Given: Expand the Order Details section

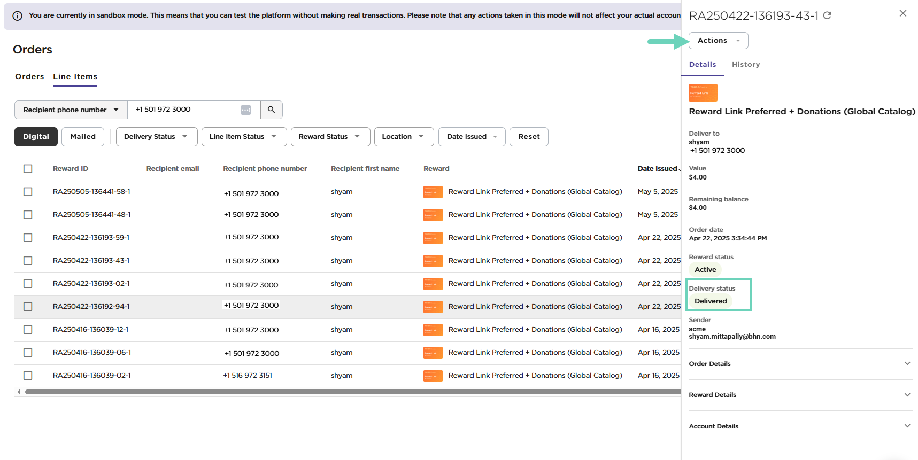Looking at the screenshot, I should pos(800,364).
